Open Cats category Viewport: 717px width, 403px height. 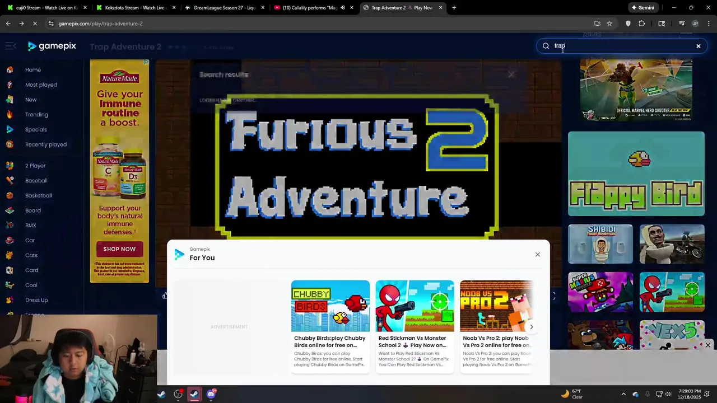[31, 255]
